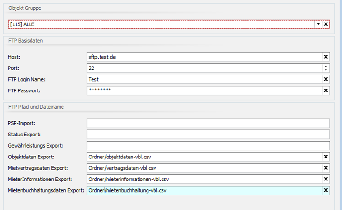
Task: Click into the Status Export field
Action: tap(208, 135)
